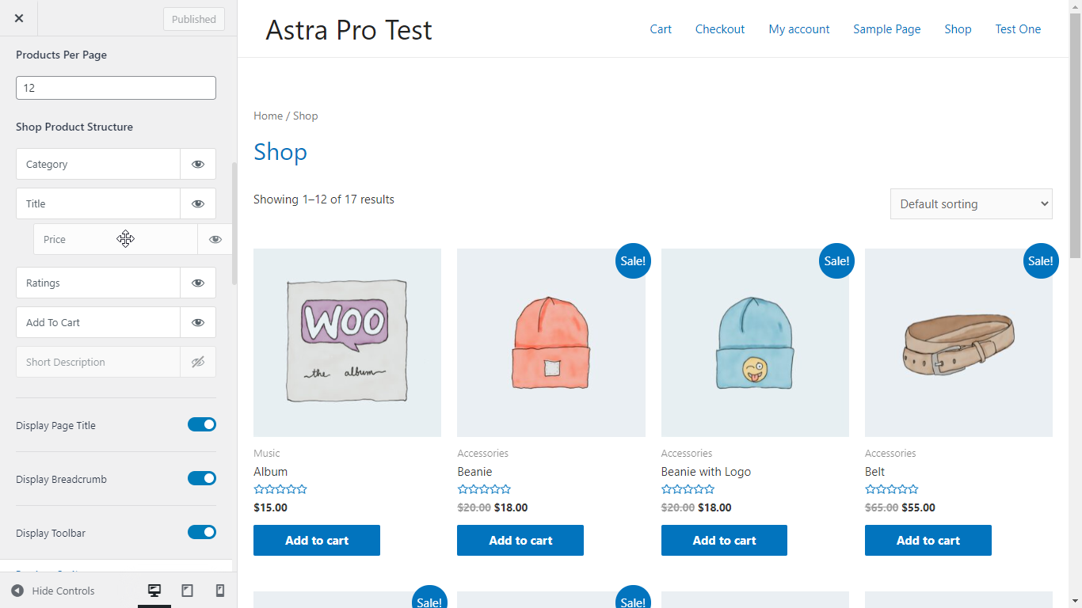
Task: Disable the Display Toolbar switch
Action: (x=202, y=532)
